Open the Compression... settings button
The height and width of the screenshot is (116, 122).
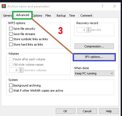[94, 46]
